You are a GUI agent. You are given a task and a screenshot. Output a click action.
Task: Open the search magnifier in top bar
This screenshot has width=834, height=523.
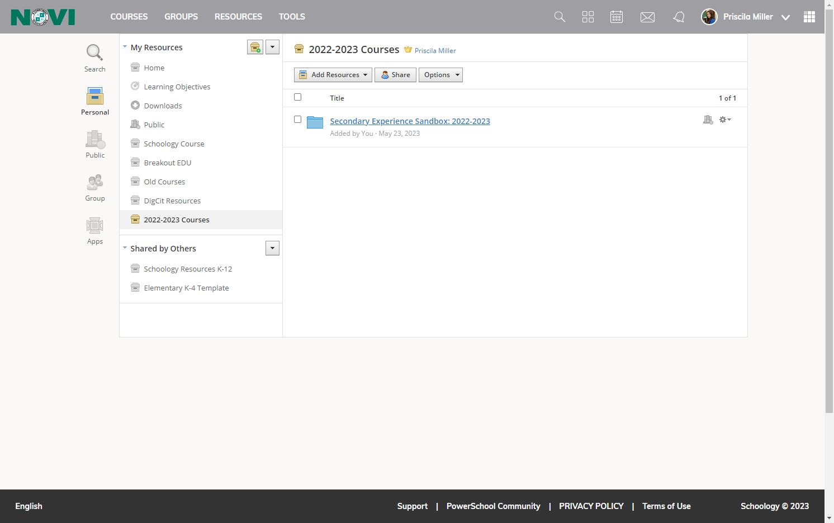(560, 17)
